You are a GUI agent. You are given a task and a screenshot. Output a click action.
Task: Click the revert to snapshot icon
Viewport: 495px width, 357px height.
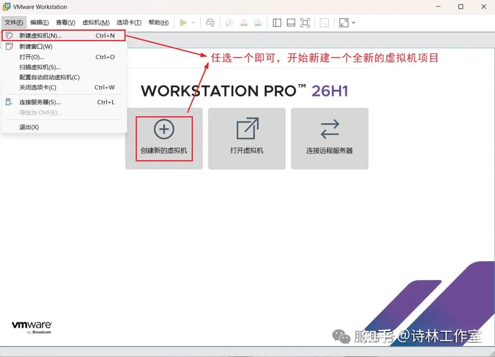244,23
